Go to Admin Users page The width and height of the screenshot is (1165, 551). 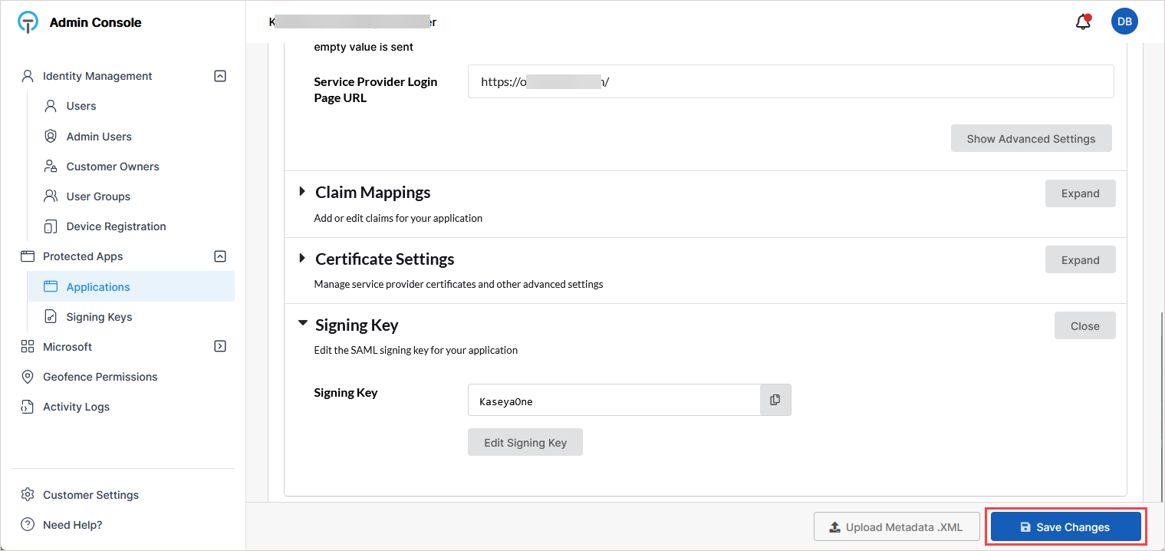[x=99, y=137]
